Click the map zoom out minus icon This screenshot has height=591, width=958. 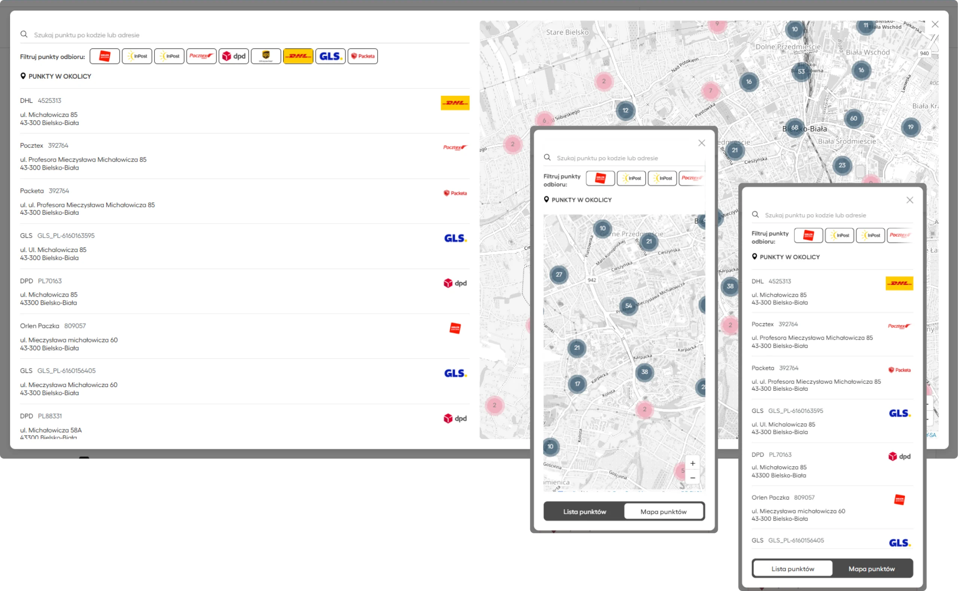click(693, 478)
